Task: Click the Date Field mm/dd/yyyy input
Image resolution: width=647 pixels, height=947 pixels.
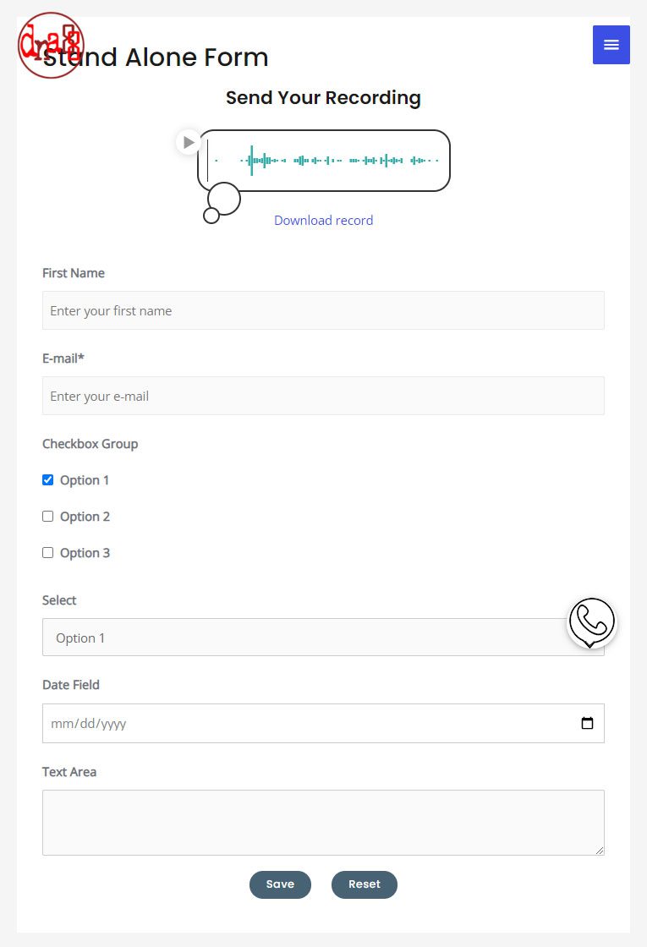Action: click(x=323, y=723)
